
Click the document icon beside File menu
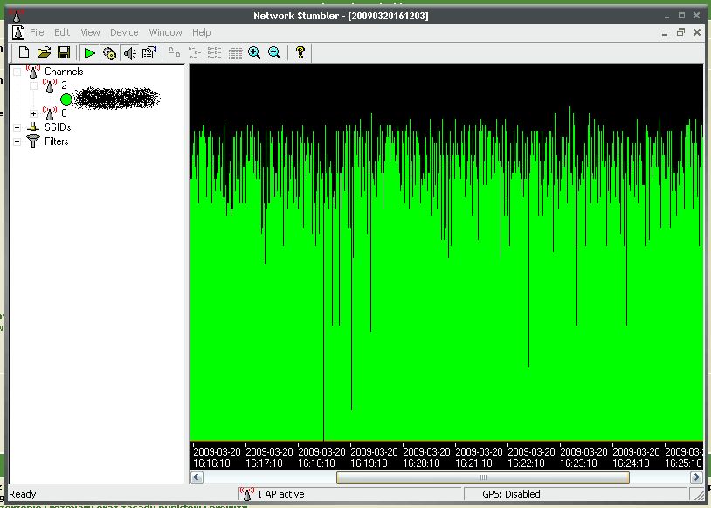pos(18,32)
